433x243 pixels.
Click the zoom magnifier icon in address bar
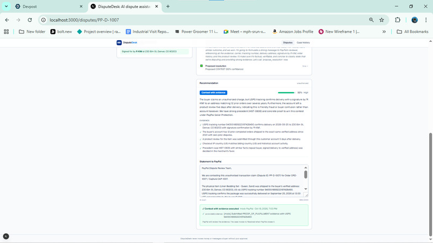click(x=371, y=20)
